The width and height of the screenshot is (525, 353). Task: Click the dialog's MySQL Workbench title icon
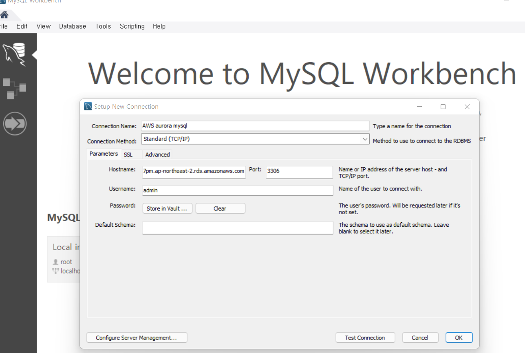pos(88,106)
